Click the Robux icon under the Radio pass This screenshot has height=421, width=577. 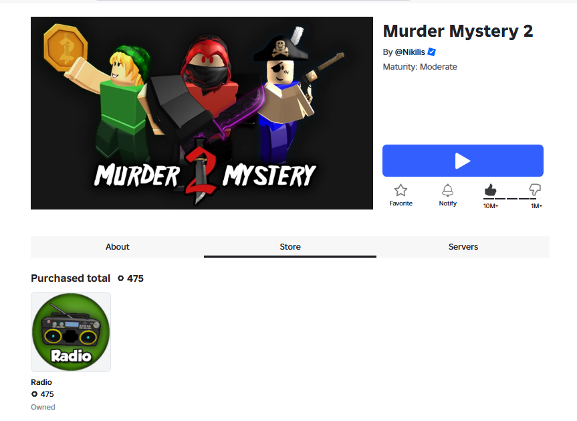tap(34, 394)
